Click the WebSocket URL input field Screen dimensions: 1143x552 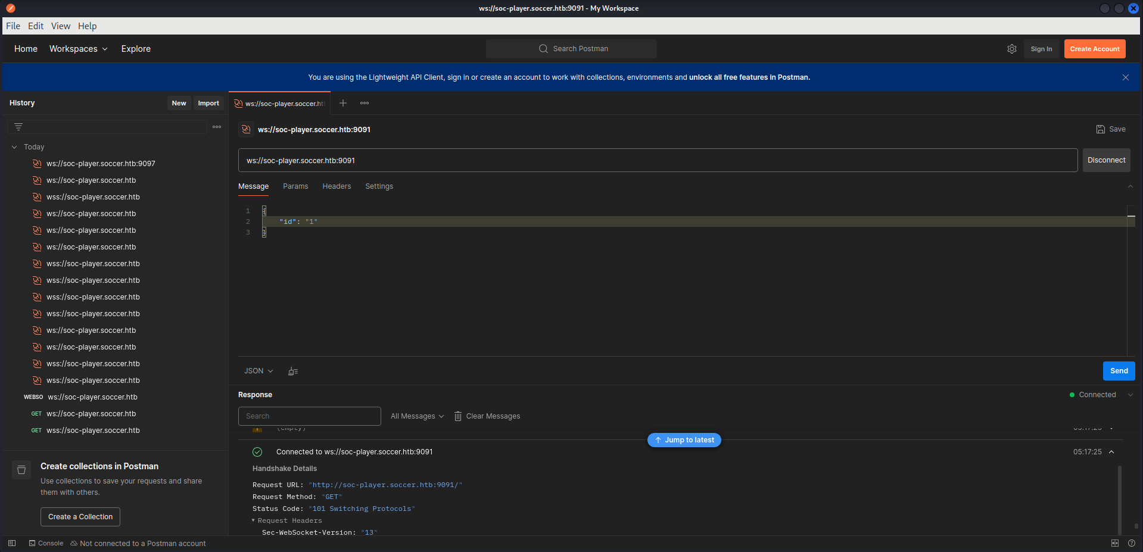[x=658, y=160]
